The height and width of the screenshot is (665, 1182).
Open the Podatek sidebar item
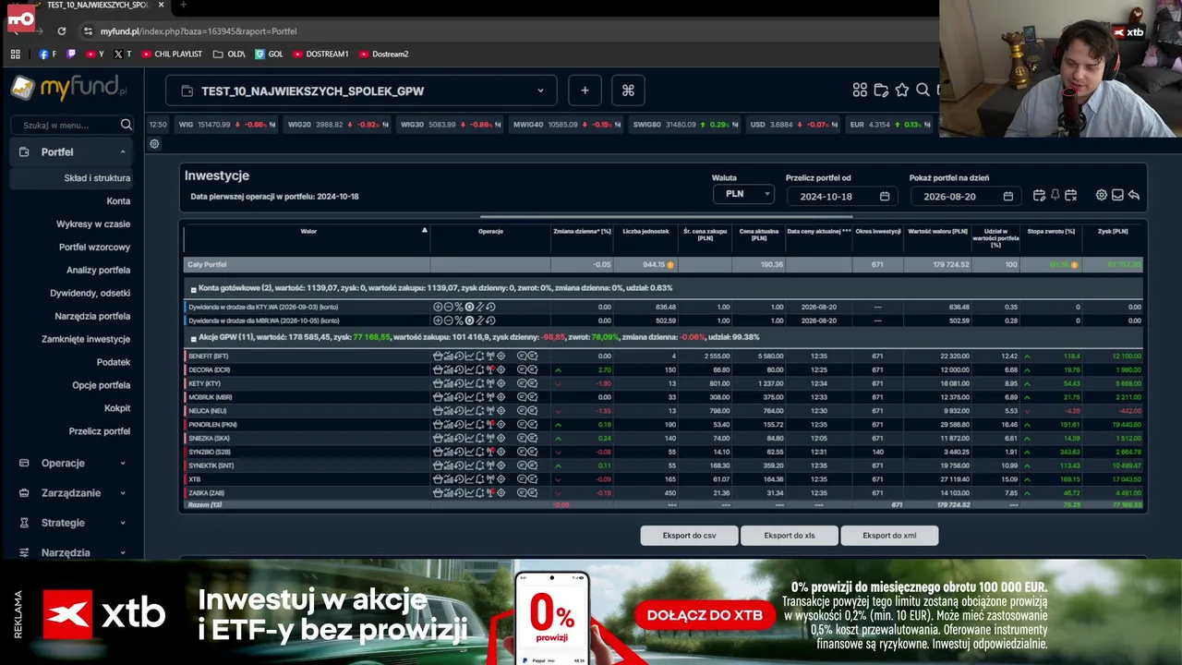[114, 363]
